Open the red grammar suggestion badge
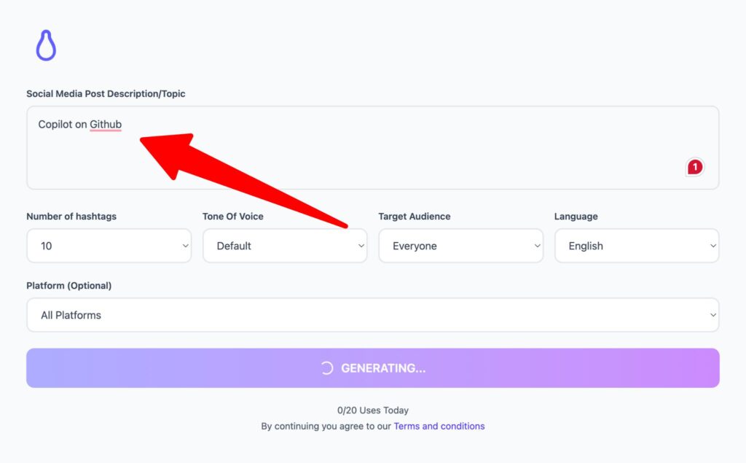The height and width of the screenshot is (463, 746). 695,168
